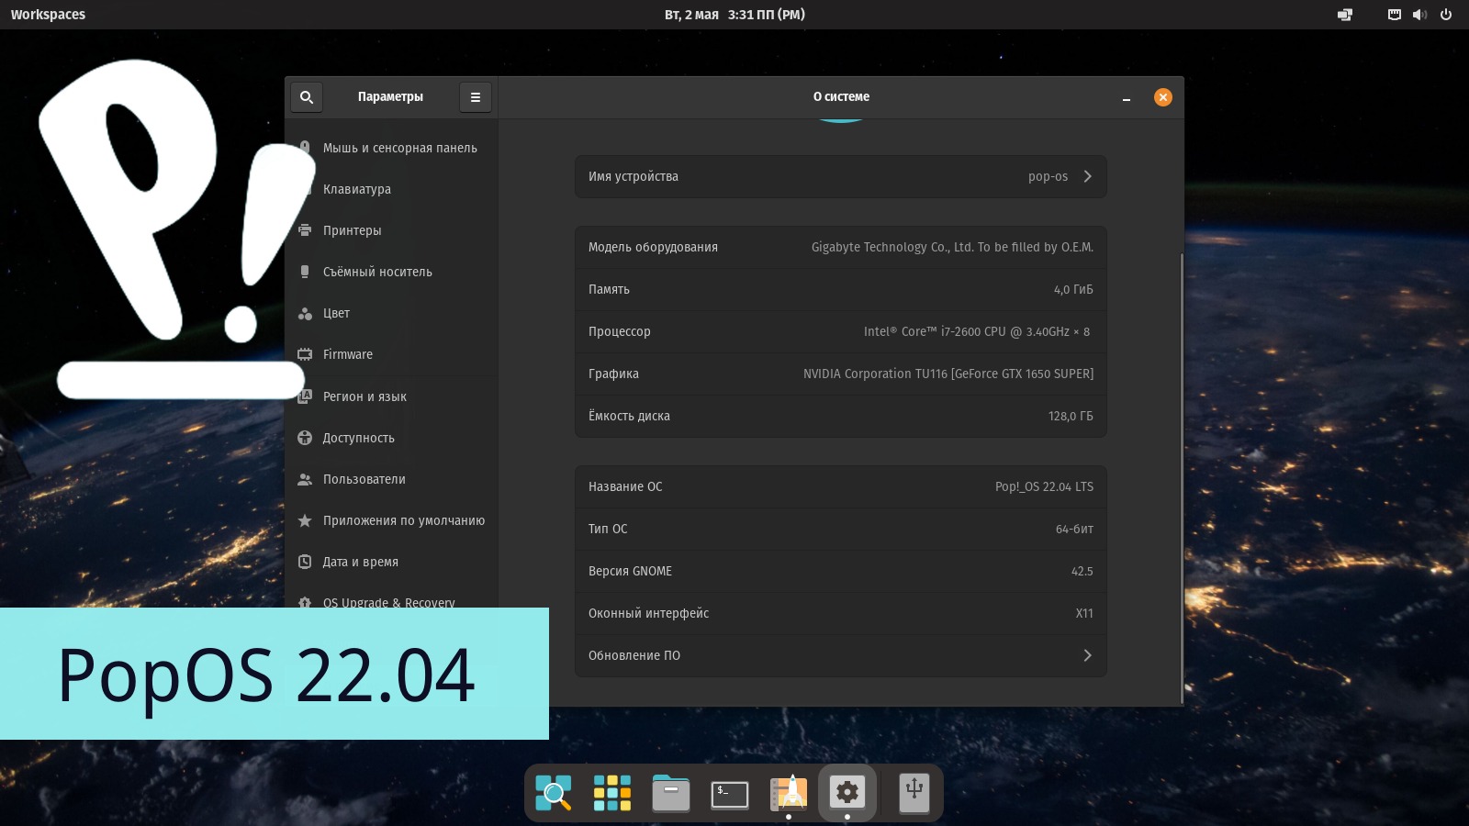
Task: Open the Files manager from the dock
Action: pos(670,792)
